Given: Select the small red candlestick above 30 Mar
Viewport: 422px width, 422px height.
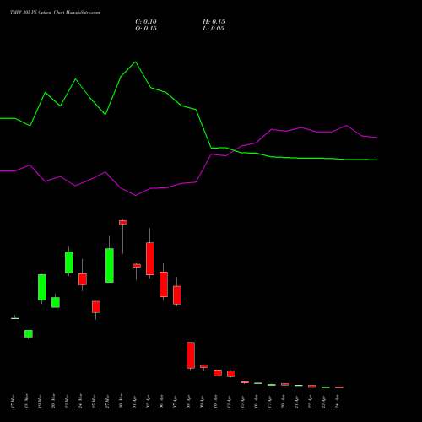Looking at the screenshot, I should pyautogui.click(x=123, y=222).
